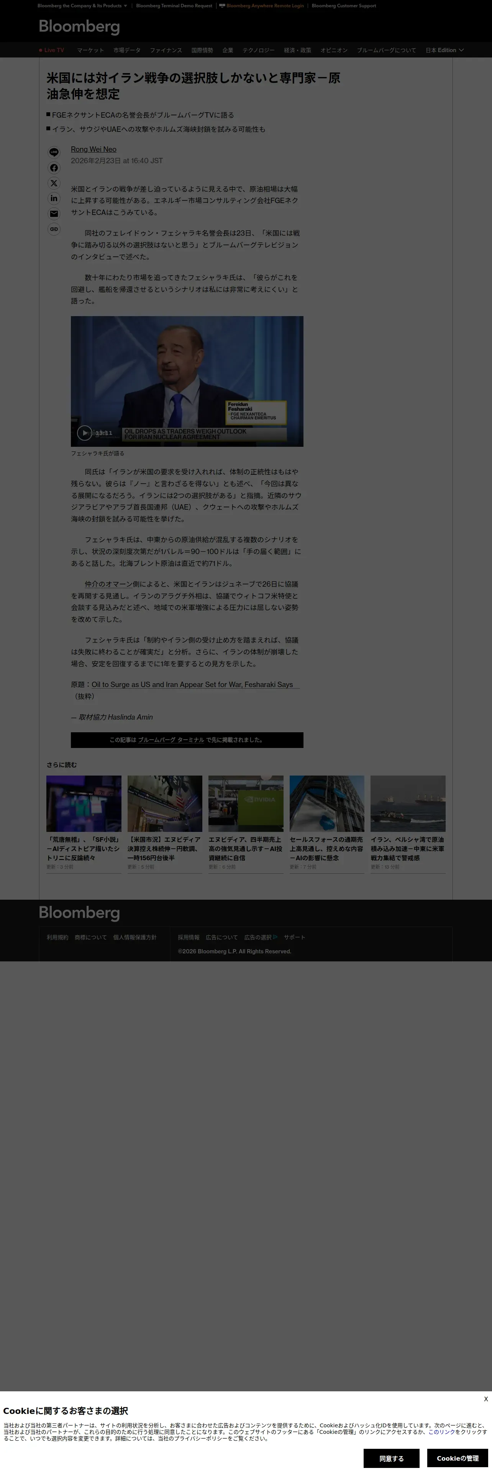Open 商標について footer link
Image resolution: width=492 pixels, height=1476 pixels.
coord(90,937)
